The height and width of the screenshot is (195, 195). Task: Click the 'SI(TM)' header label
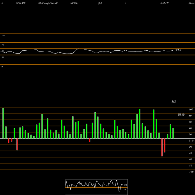click(x=74, y=3)
